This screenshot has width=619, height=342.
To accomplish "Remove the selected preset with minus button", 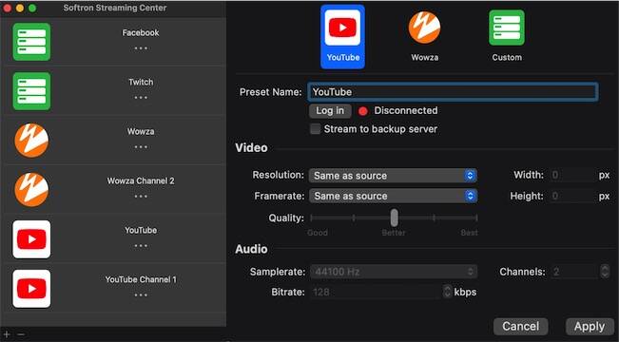I will click(21, 334).
